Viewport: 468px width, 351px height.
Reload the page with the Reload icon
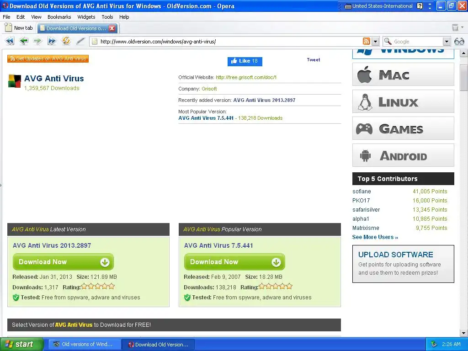[66, 41]
